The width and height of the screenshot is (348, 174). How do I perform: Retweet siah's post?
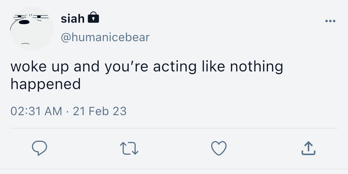[x=129, y=148]
